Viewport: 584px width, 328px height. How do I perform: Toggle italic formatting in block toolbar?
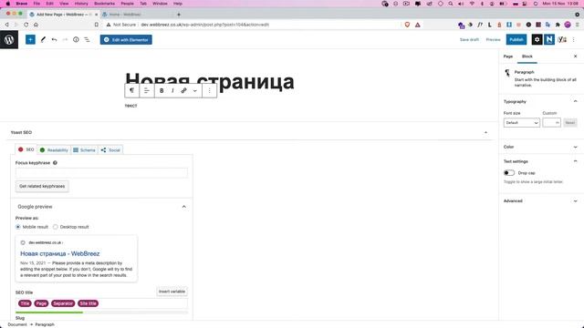(x=172, y=90)
